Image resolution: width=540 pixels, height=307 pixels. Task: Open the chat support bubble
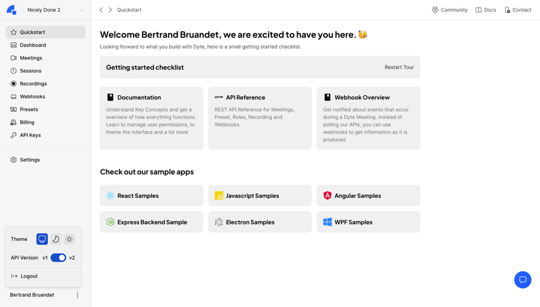pyautogui.click(x=522, y=279)
